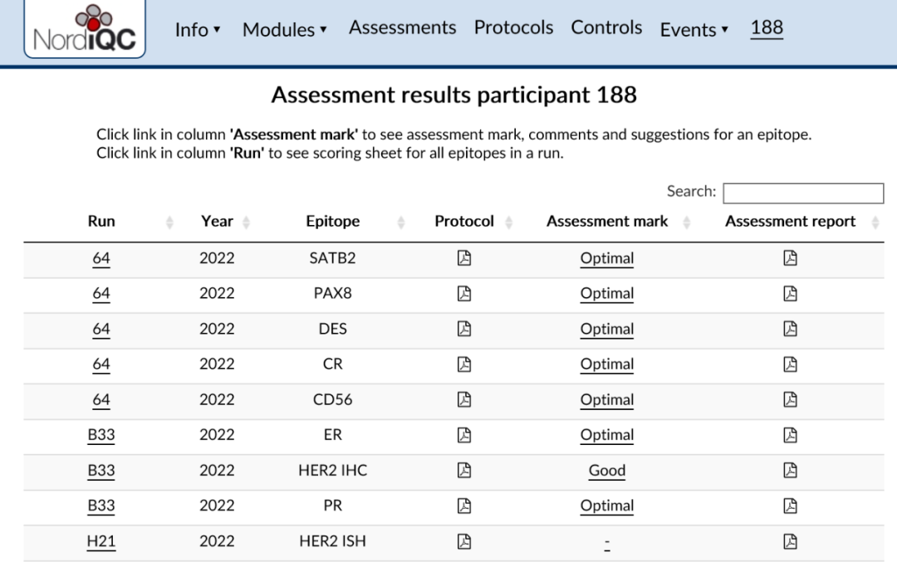Open the ER protocol PDF icon

(464, 435)
